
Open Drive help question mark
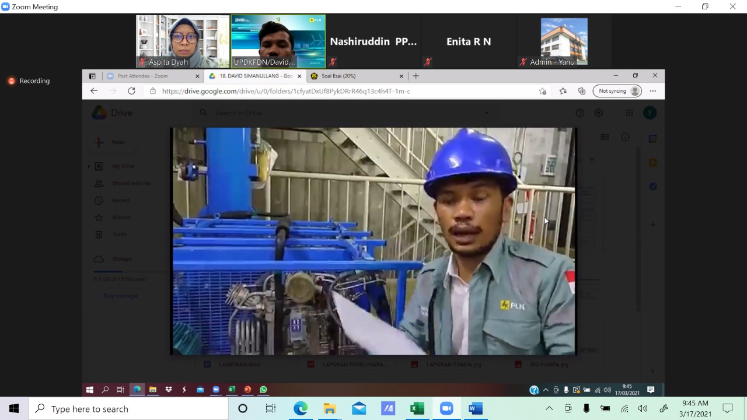coord(580,113)
